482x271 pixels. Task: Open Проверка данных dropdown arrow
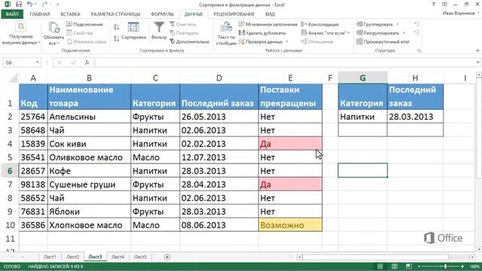[287, 41]
